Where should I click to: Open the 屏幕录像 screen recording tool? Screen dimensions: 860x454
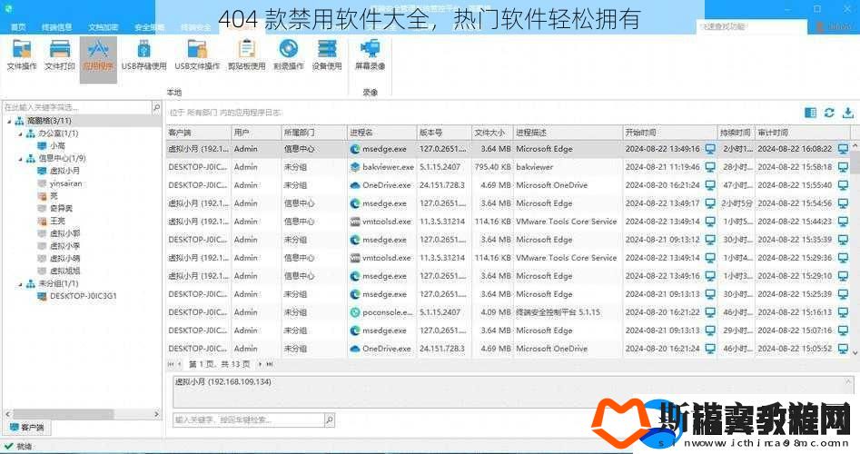point(370,55)
